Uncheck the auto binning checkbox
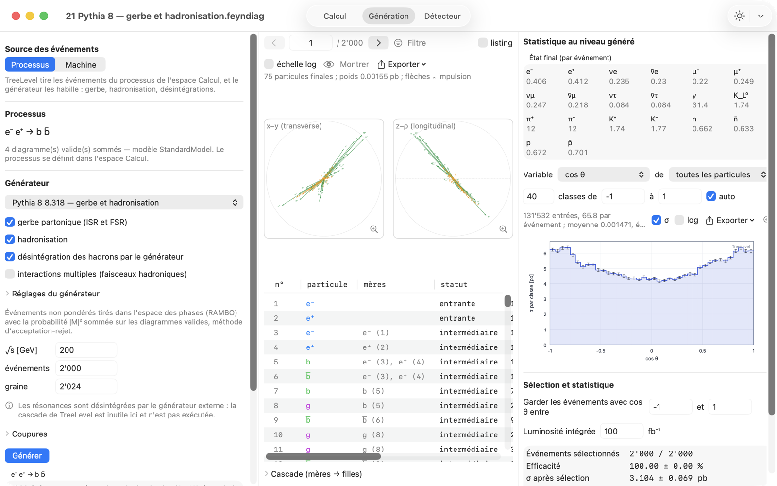Viewport: 777px width, 486px height. [711, 196]
